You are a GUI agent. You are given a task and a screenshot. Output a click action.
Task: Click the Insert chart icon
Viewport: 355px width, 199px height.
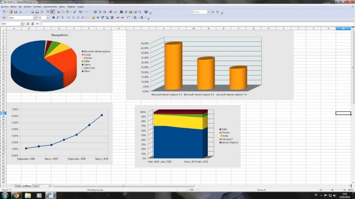coord(111,12)
